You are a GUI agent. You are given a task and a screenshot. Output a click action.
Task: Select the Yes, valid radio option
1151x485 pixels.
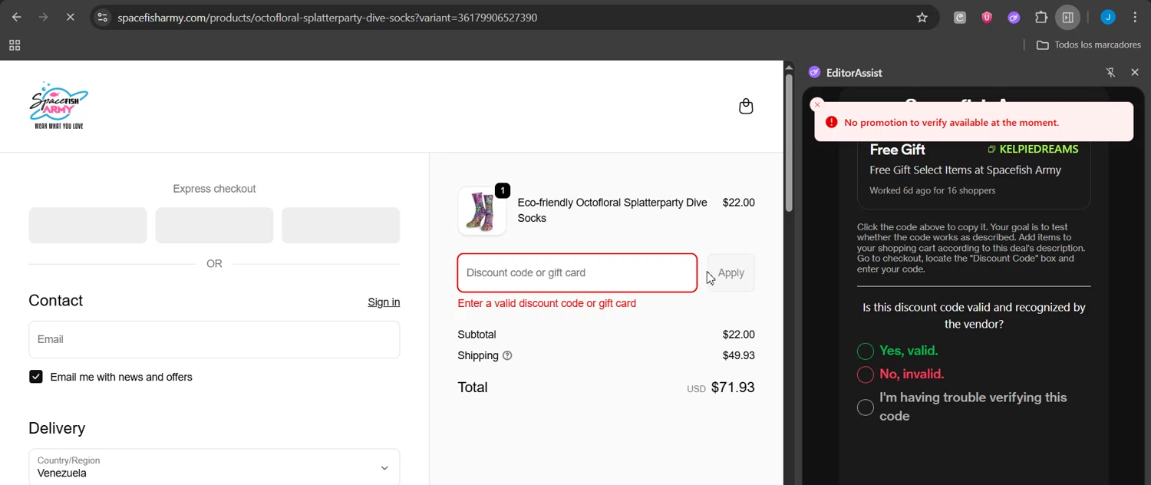tap(866, 351)
